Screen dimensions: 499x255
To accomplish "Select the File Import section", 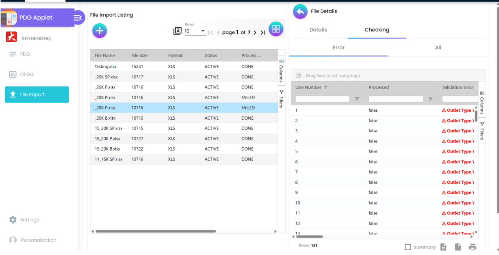I will point(37,94).
